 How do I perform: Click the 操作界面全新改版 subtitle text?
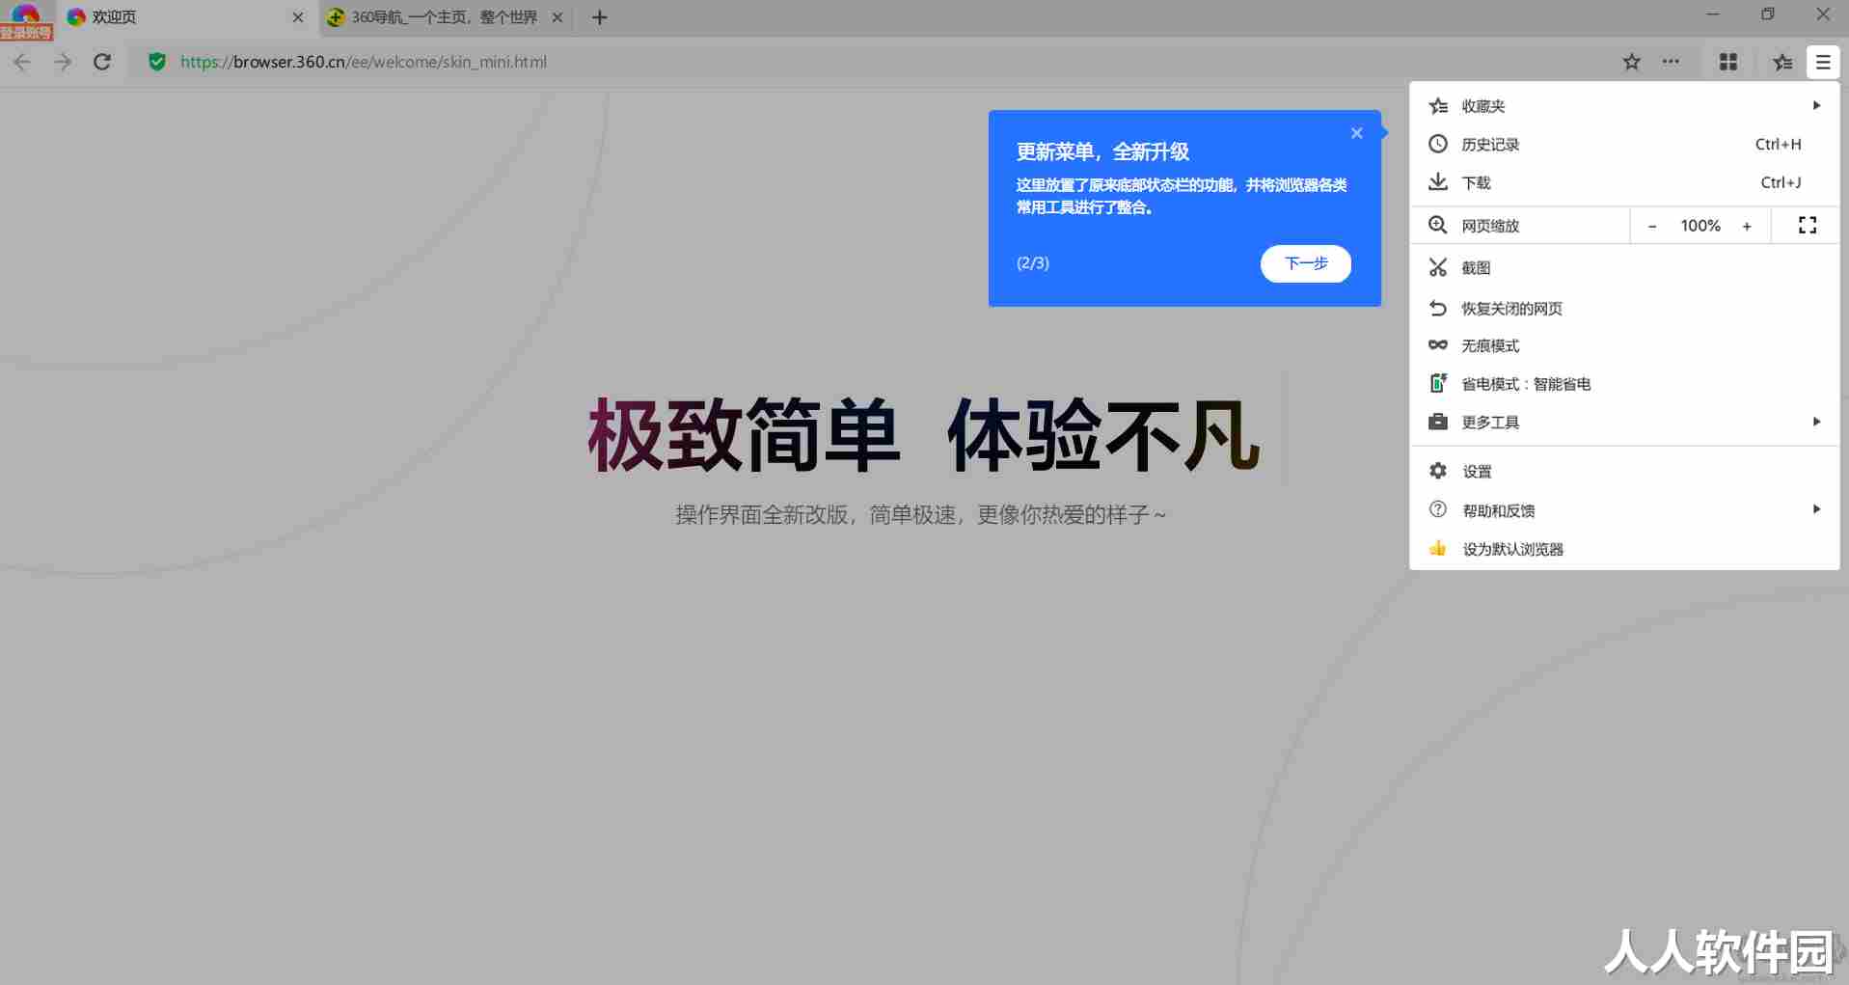point(921,515)
